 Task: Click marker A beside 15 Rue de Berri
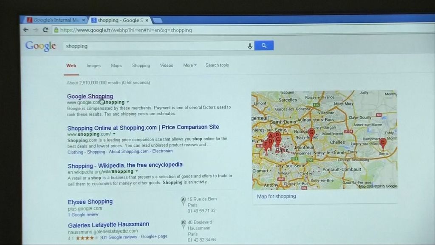coord(183,200)
